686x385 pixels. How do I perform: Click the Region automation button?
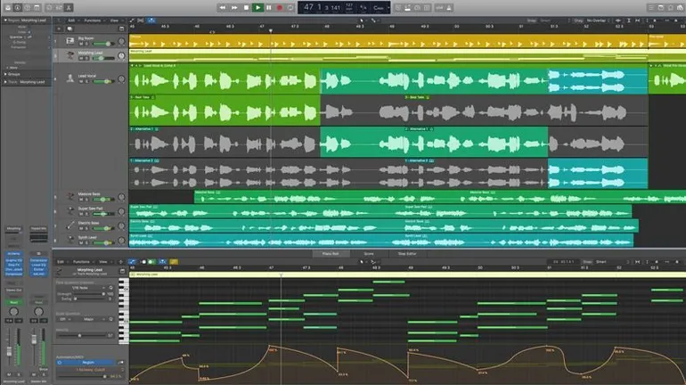(89, 363)
